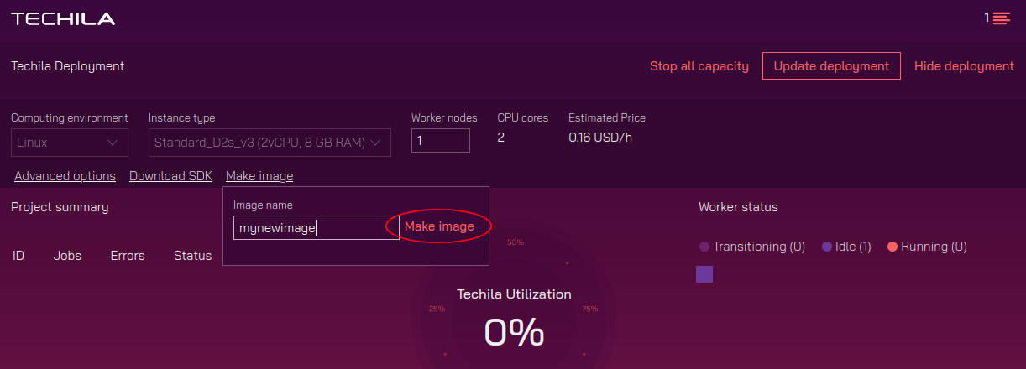Viewport: 1026px width, 369px height.
Task: Click the Idle (1) legend dot
Action: point(827,247)
